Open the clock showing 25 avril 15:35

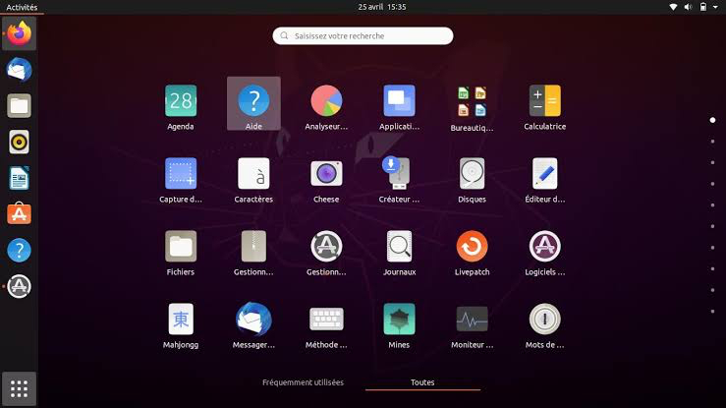click(382, 7)
